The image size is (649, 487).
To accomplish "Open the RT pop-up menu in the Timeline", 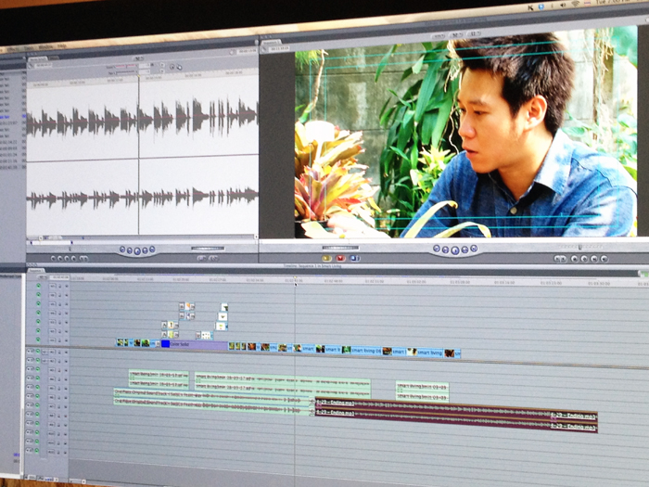I will pyautogui.click(x=43, y=277).
